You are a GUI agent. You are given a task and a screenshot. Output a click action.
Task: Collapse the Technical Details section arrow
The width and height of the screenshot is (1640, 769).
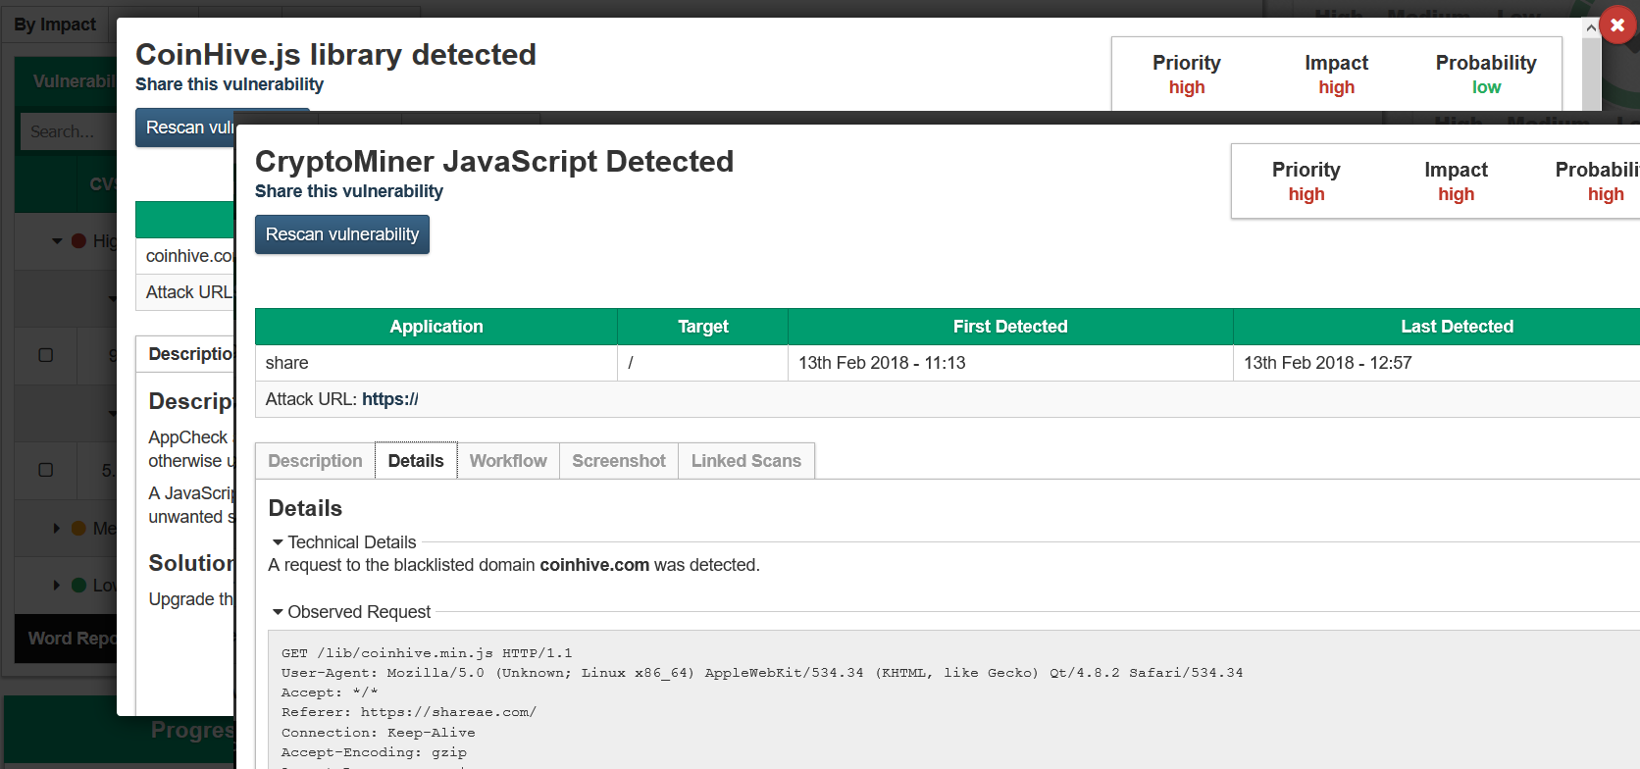click(x=278, y=542)
